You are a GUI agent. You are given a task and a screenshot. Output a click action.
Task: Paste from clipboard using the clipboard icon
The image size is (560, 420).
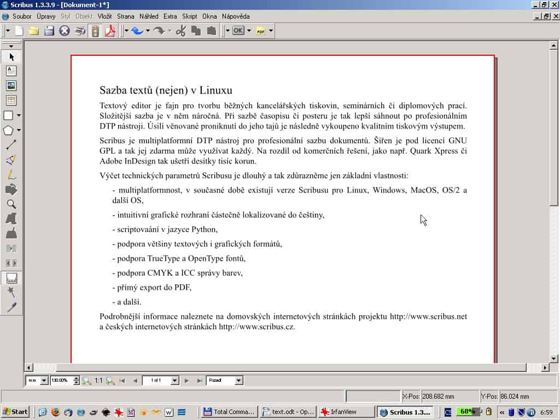212,31
